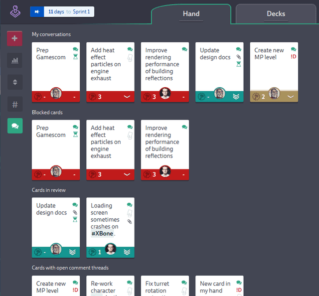Click paperclip icon on Update design docs in My conversations
Screen dimensions: 319x296
(239, 57)
